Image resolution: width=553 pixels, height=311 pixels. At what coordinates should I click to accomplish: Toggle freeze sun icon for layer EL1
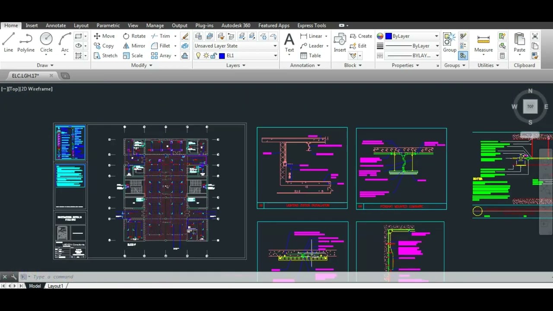point(206,56)
